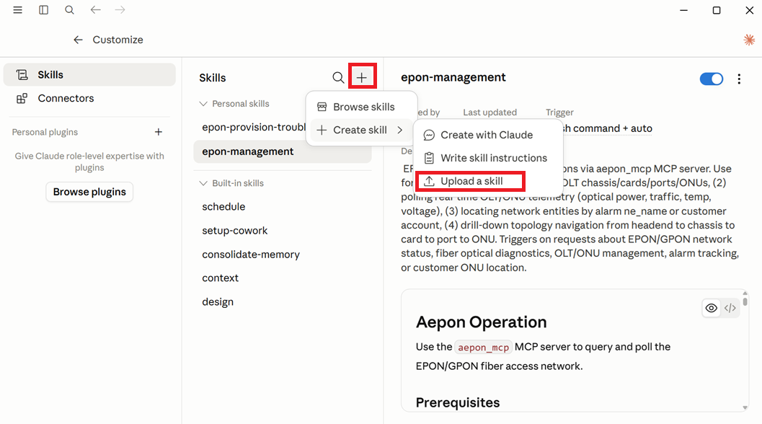Click the 'Last updated' label
762x424 pixels.
coord(490,112)
